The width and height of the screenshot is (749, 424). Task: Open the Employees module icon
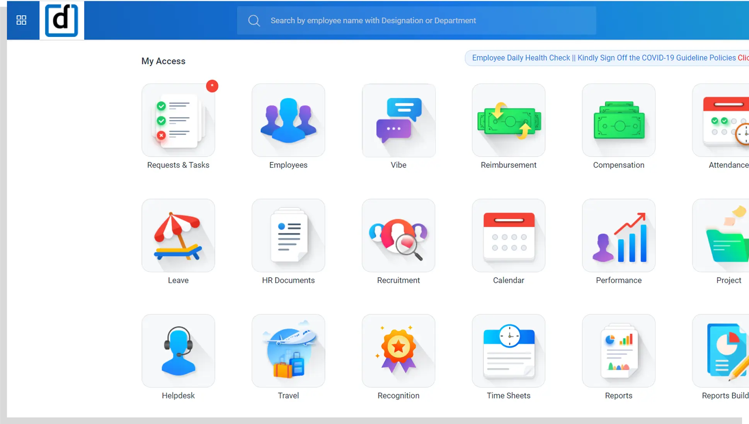tap(288, 120)
